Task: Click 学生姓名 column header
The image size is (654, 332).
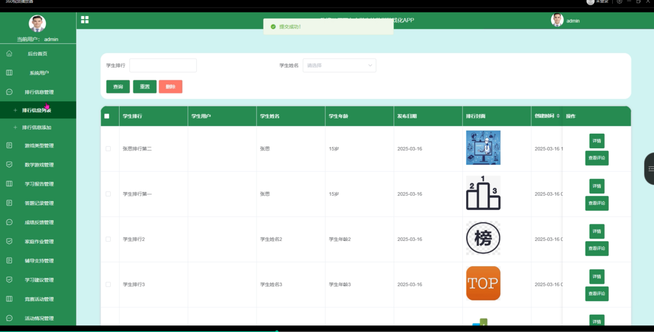Action: [270, 116]
